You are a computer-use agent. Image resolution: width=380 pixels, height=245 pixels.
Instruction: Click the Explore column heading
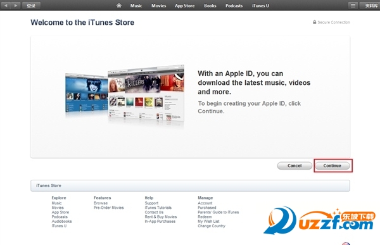coord(59,198)
